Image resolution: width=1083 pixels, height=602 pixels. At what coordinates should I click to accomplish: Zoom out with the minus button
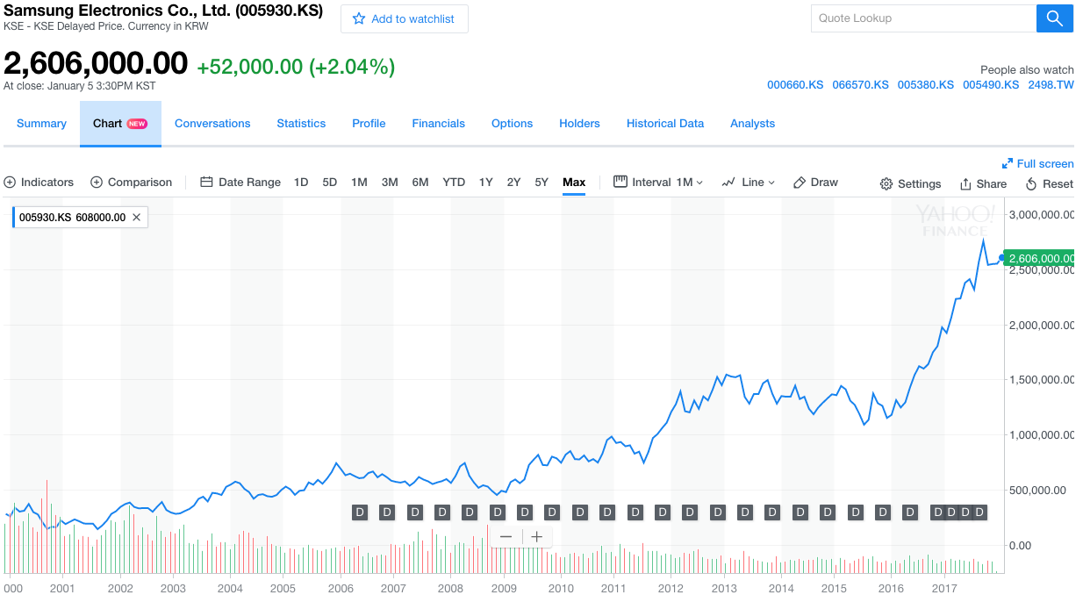click(x=506, y=537)
